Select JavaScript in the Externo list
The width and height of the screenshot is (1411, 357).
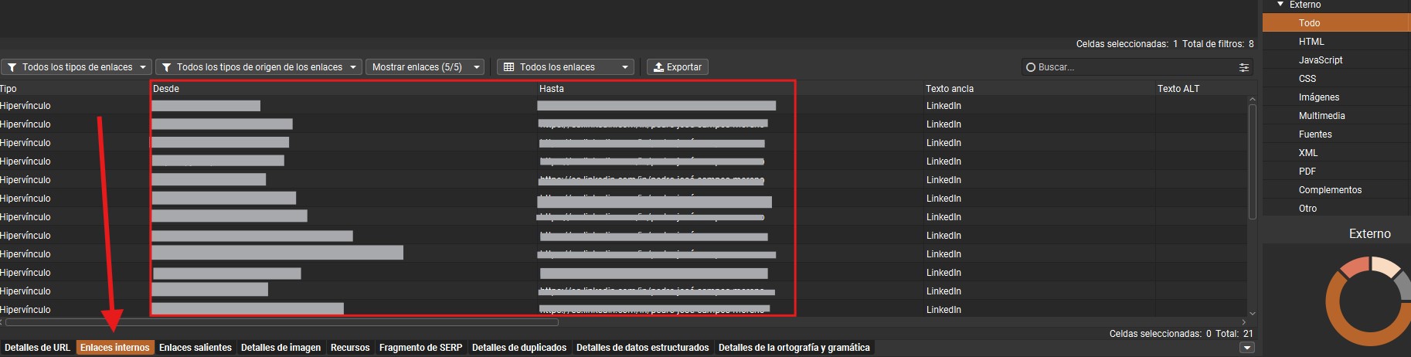click(1320, 60)
